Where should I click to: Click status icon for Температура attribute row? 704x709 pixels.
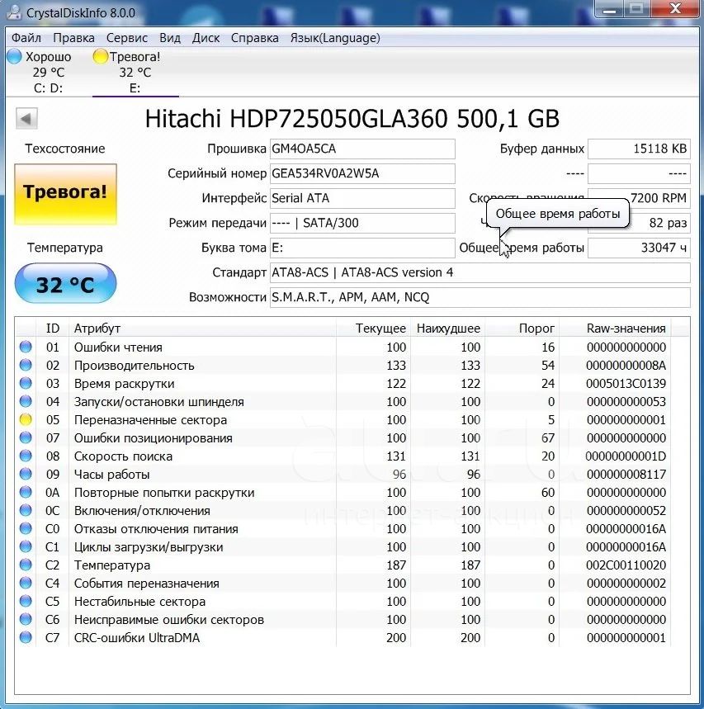click(x=26, y=565)
